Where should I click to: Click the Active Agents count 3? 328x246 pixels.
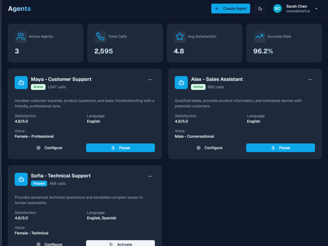pyautogui.click(x=17, y=51)
